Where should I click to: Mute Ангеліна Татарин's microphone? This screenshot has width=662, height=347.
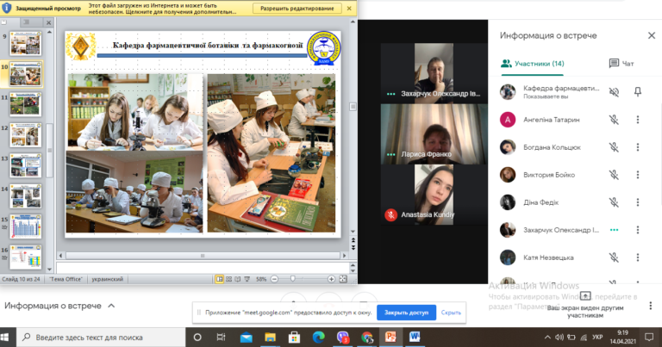coord(614,120)
